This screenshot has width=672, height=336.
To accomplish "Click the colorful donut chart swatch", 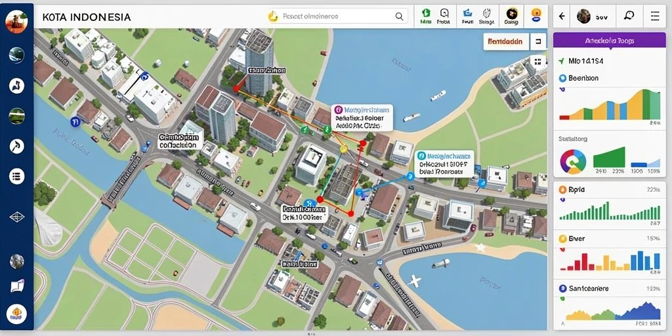I will [x=572, y=161].
